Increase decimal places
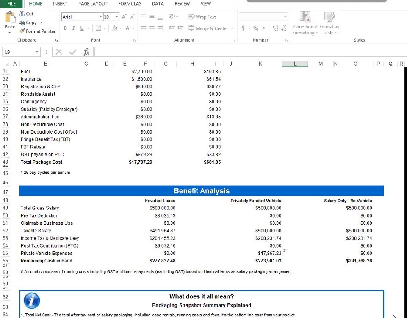 275,28
